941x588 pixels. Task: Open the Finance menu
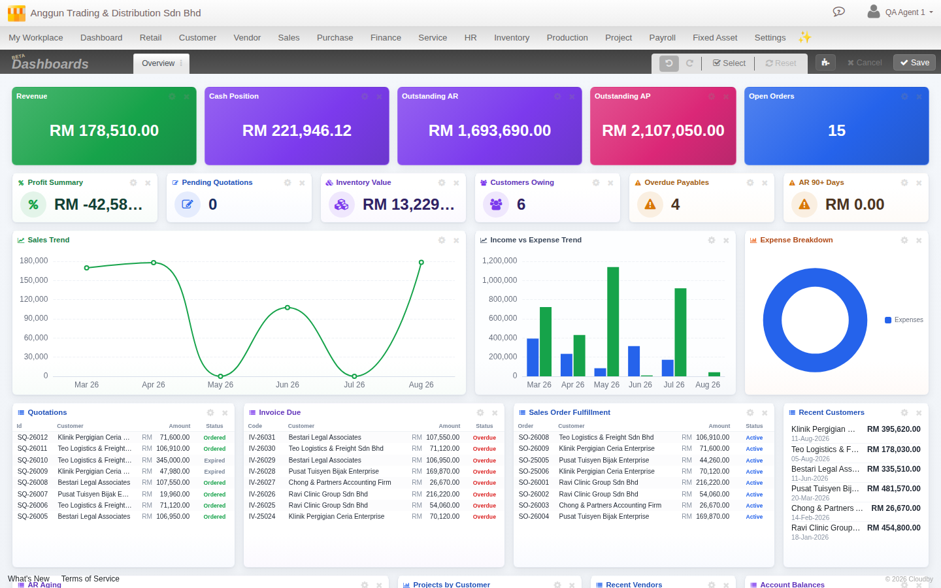click(x=386, y=38)
